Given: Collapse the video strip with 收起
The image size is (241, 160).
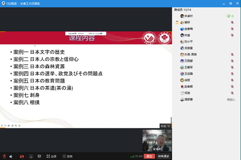Looking at the screenshot, I should click(x=165, y=126).
